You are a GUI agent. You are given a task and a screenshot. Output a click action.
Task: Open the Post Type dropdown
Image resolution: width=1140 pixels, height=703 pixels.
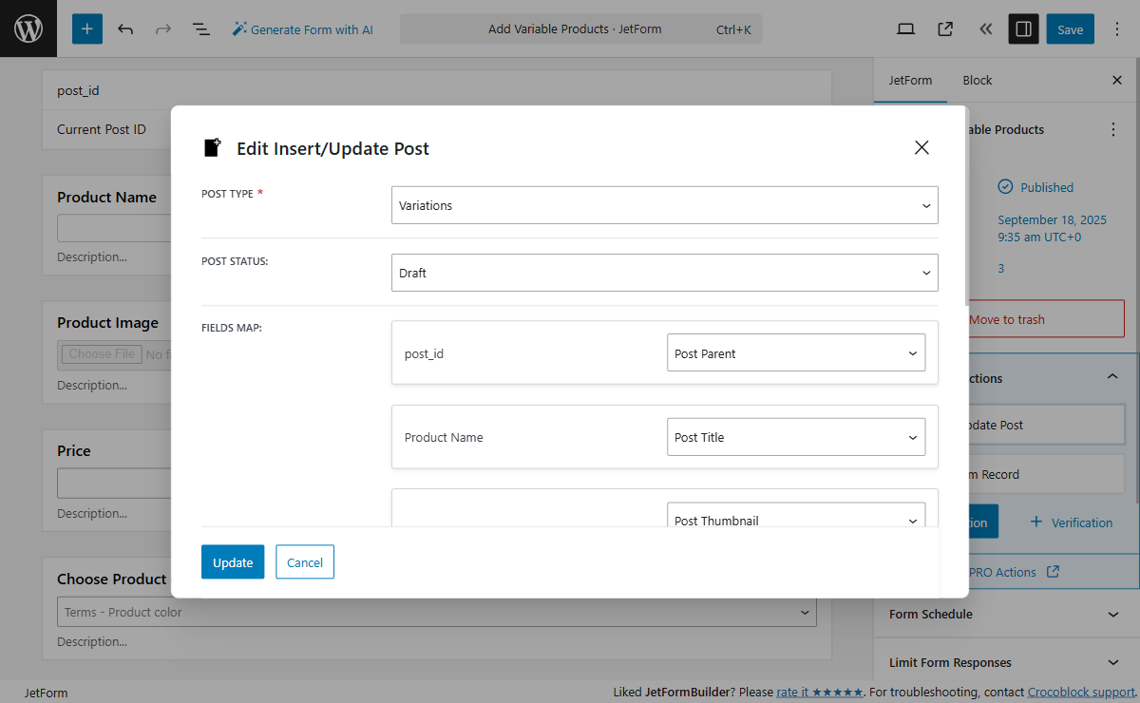point(665,205)
